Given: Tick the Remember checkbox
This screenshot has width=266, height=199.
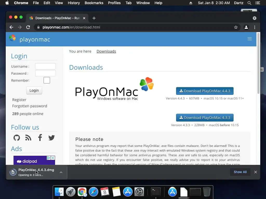Looking at the screenshot, I should [x=47, y=80].
